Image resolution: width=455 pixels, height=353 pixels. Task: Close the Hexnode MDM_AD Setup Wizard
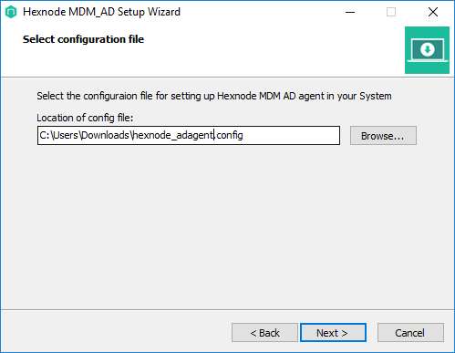tap(433, 12)
